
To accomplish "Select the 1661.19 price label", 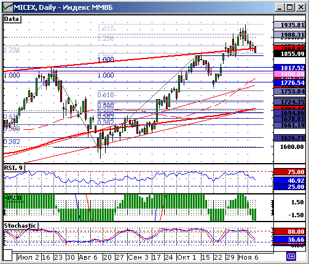I will 289,125.
